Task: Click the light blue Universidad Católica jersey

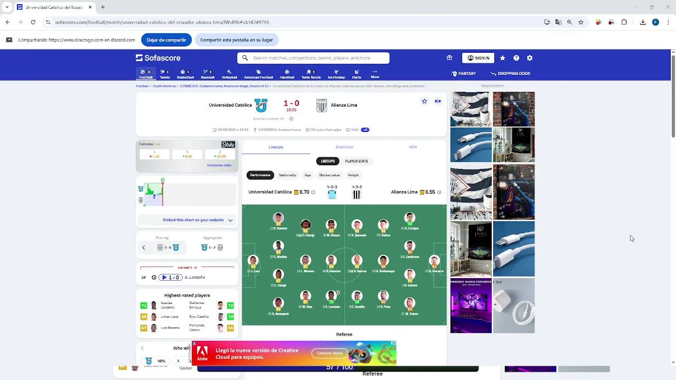Action: [x=332, y=194]
